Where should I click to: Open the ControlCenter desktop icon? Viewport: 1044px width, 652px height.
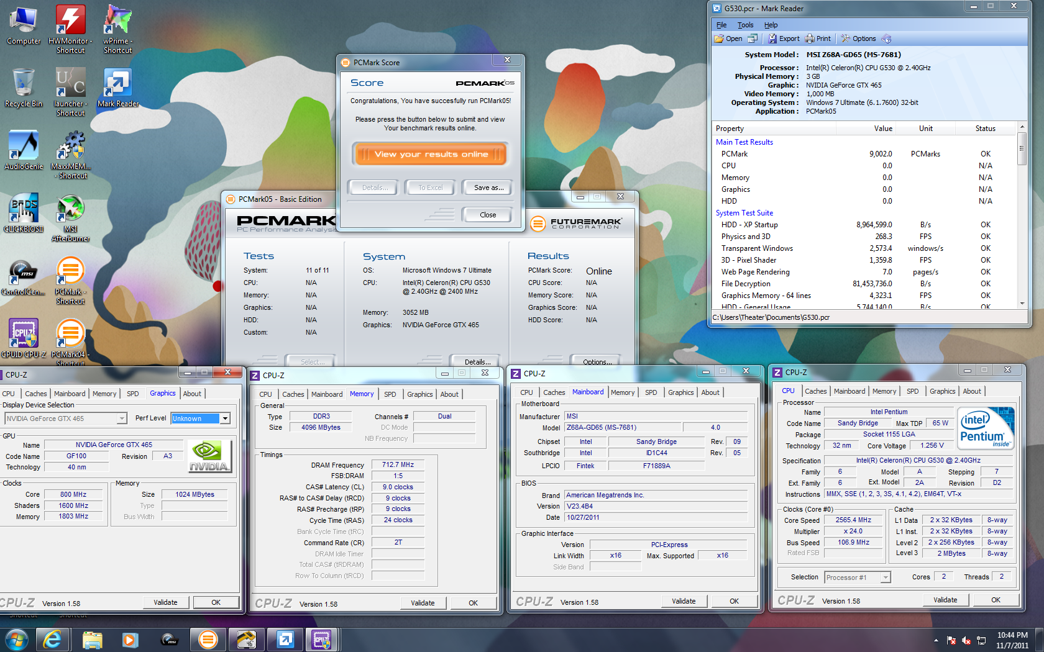[24, 277]
